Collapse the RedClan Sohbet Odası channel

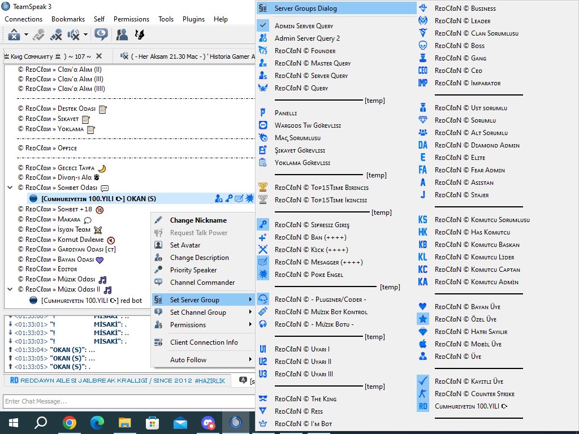point(10,188)
